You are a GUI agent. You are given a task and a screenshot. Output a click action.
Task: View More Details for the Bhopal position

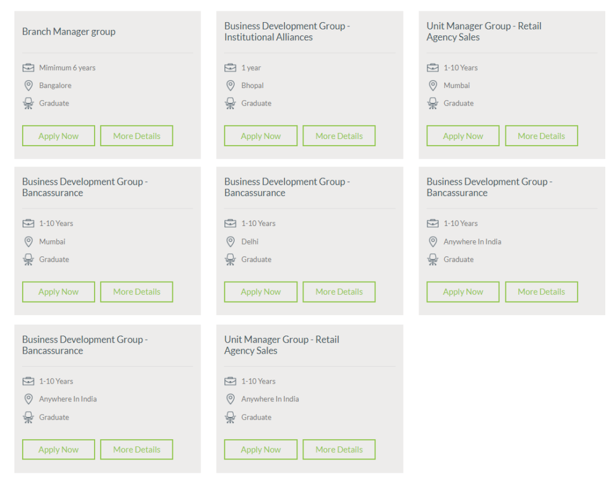(339, 136)
